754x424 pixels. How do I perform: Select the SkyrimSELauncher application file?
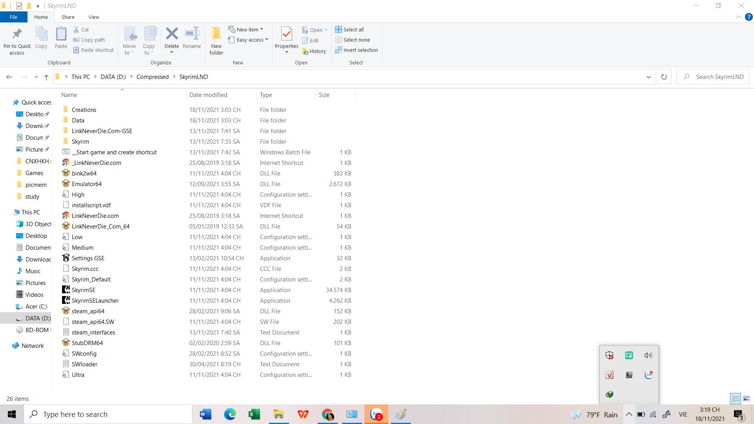coord(95,301)
